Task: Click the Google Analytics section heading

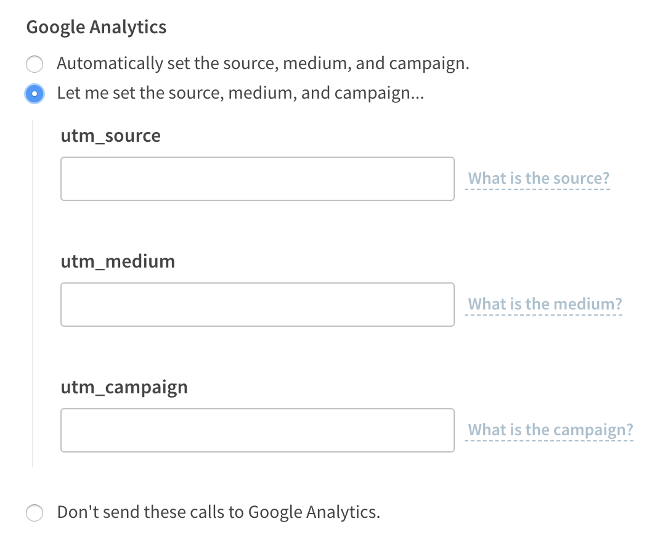Action: coord(96,28)
